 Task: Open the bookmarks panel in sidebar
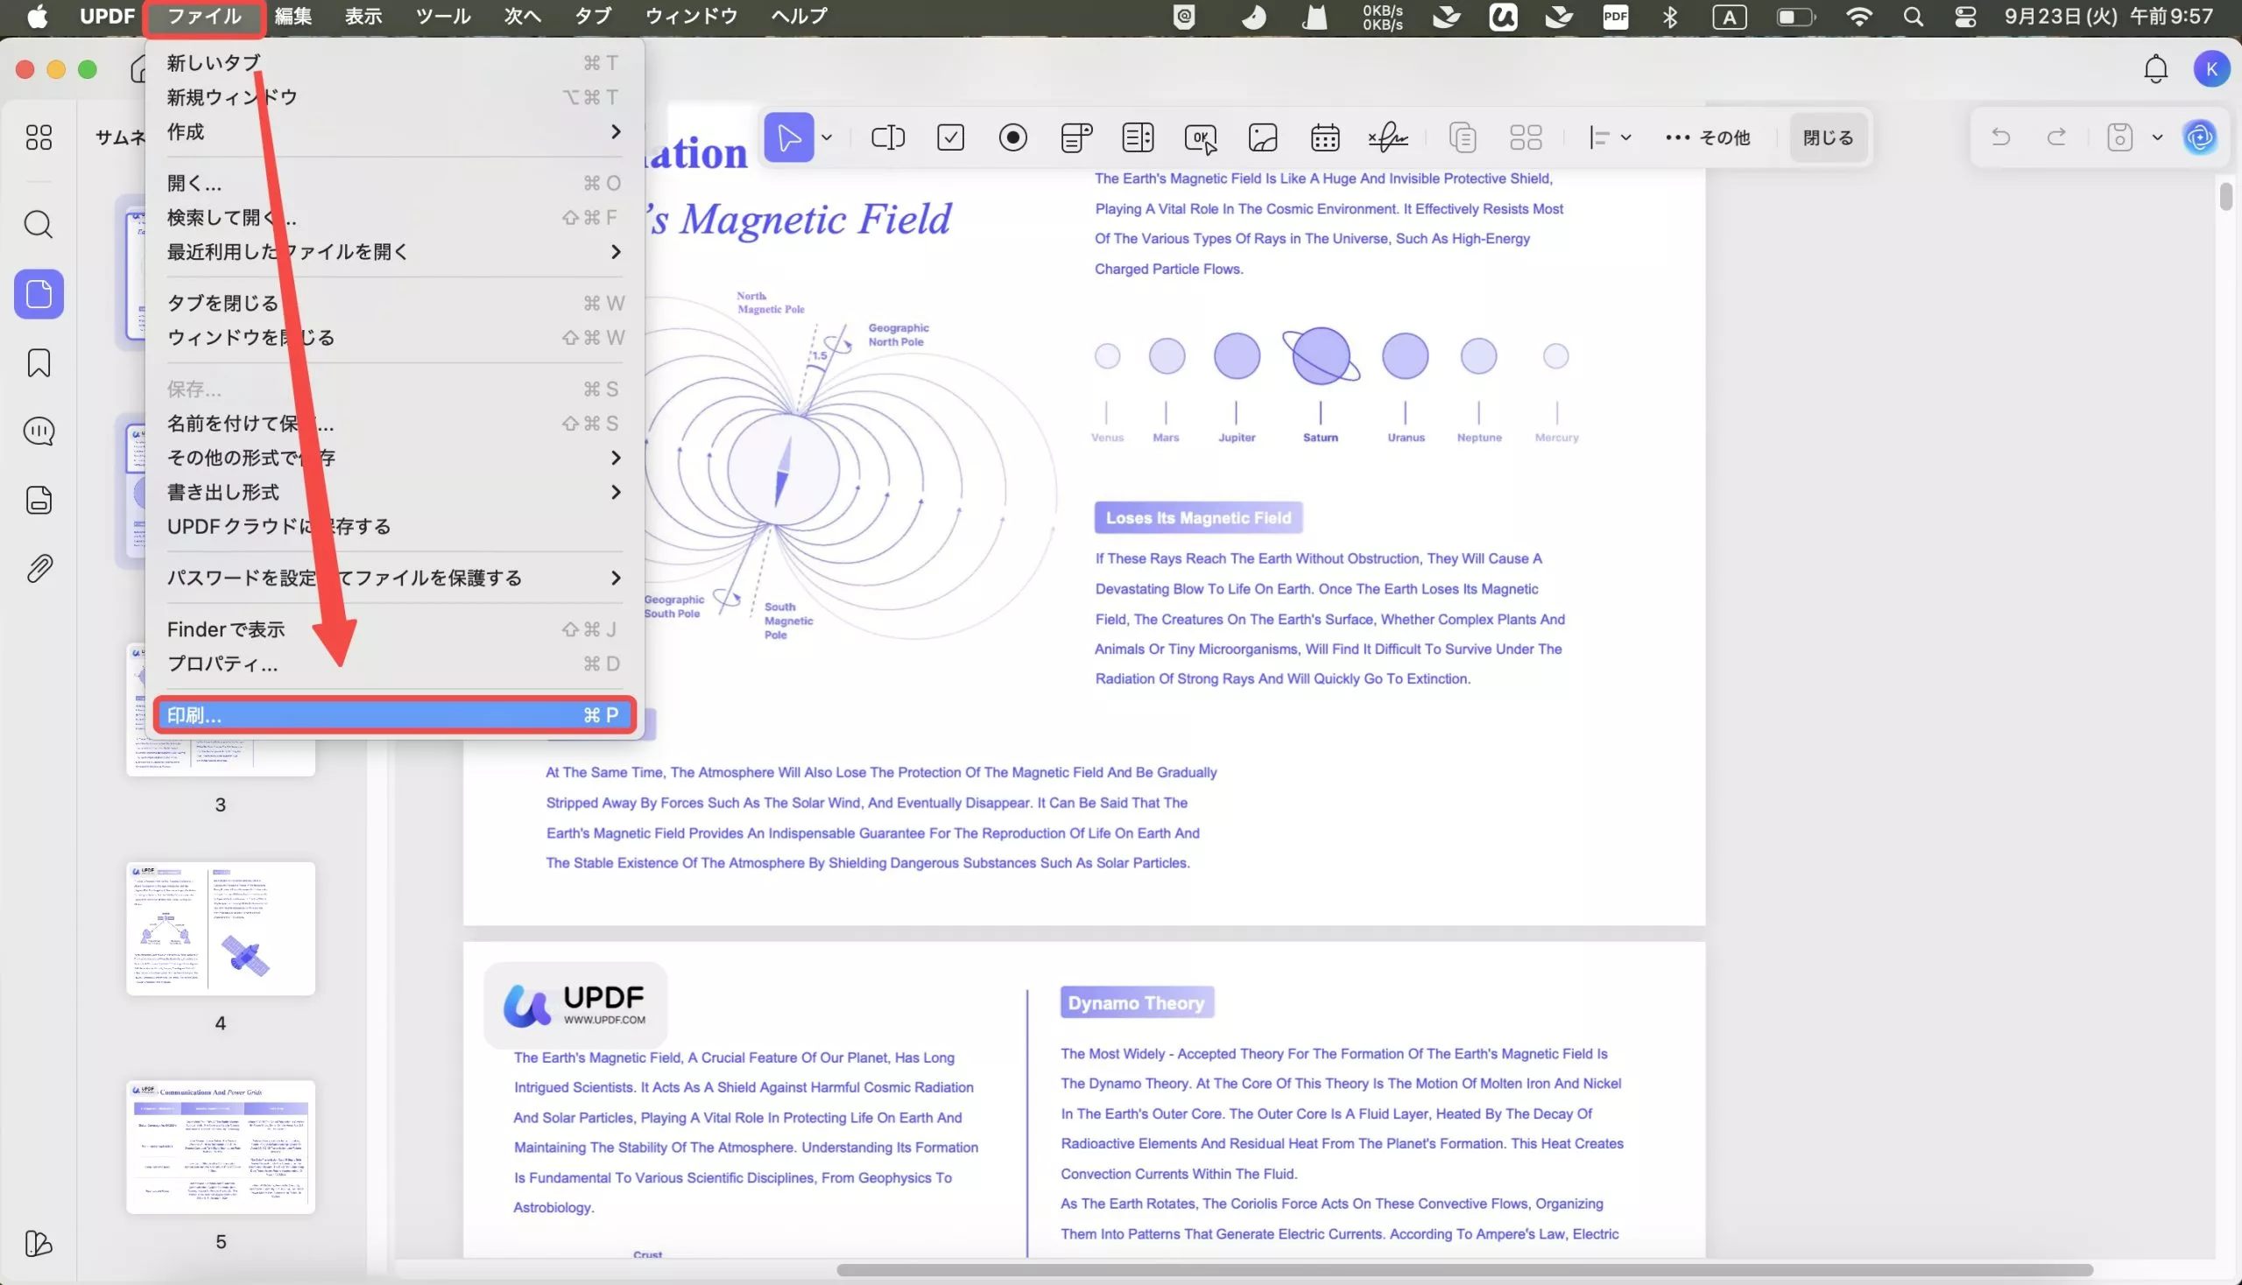pyautogui.click(x=39, y=362)
